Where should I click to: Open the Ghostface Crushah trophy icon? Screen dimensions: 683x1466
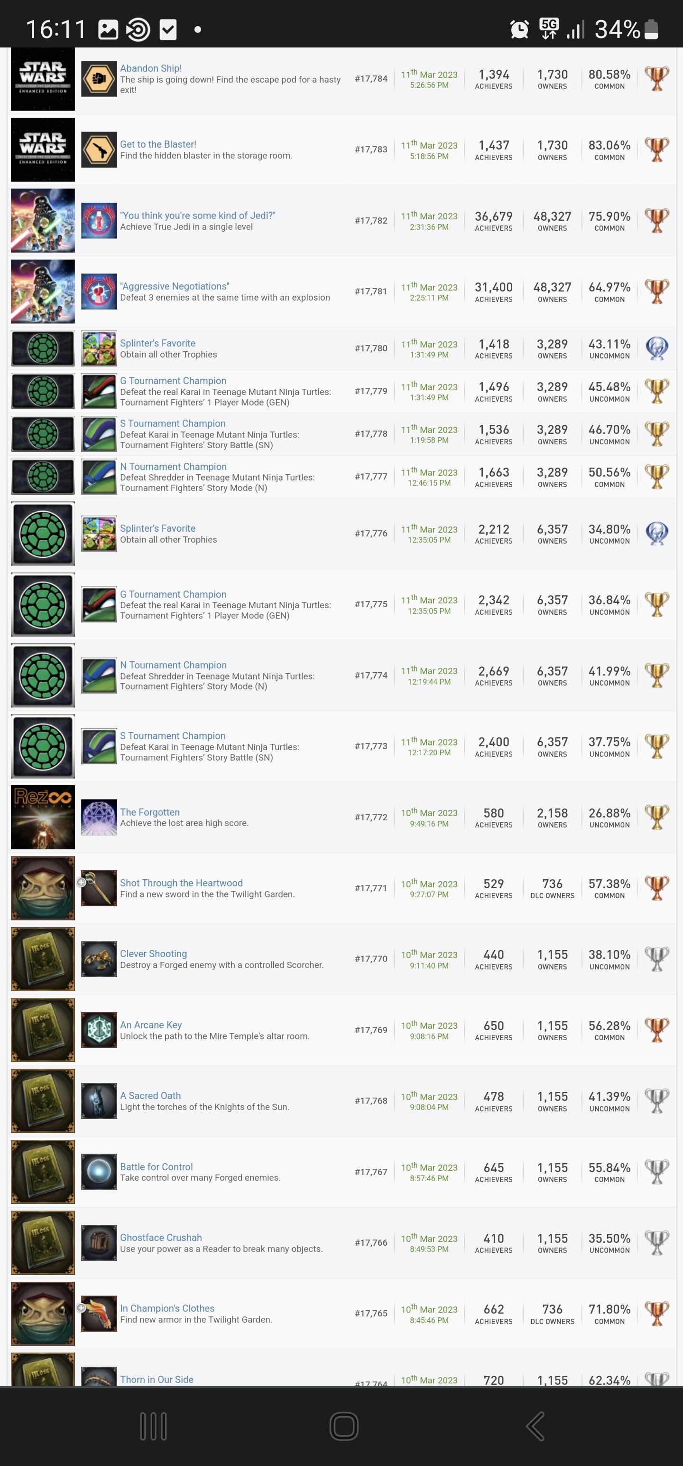coord(99,1243)
